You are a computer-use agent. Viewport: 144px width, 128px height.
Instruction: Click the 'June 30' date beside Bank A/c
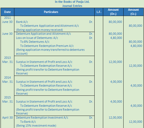[x=7, y=22]
